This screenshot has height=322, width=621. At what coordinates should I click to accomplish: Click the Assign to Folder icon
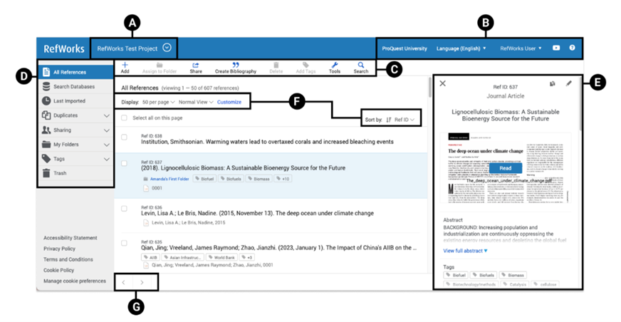[160, 65]
